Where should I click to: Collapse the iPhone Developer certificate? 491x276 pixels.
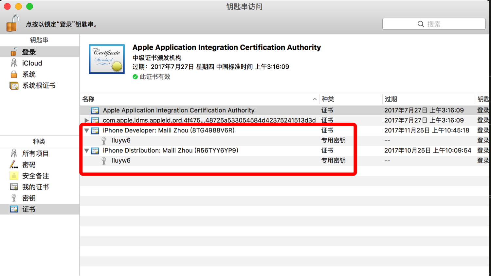[x=86, y=130]
